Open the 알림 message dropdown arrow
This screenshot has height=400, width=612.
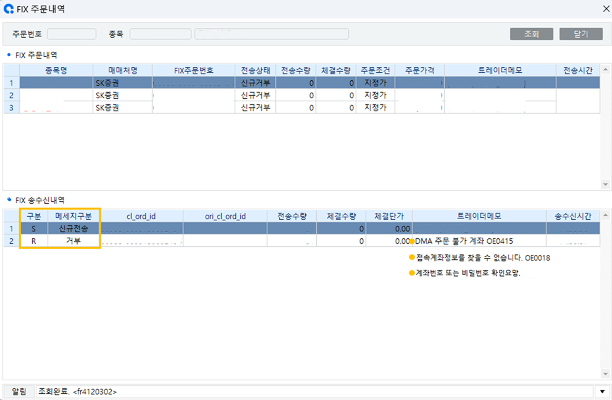pos(602,392)
